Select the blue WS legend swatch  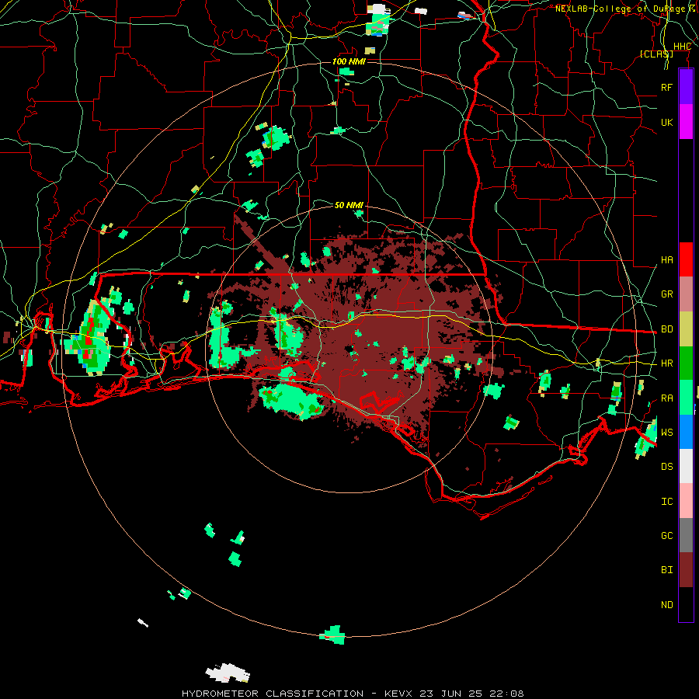tap(686, 432)
